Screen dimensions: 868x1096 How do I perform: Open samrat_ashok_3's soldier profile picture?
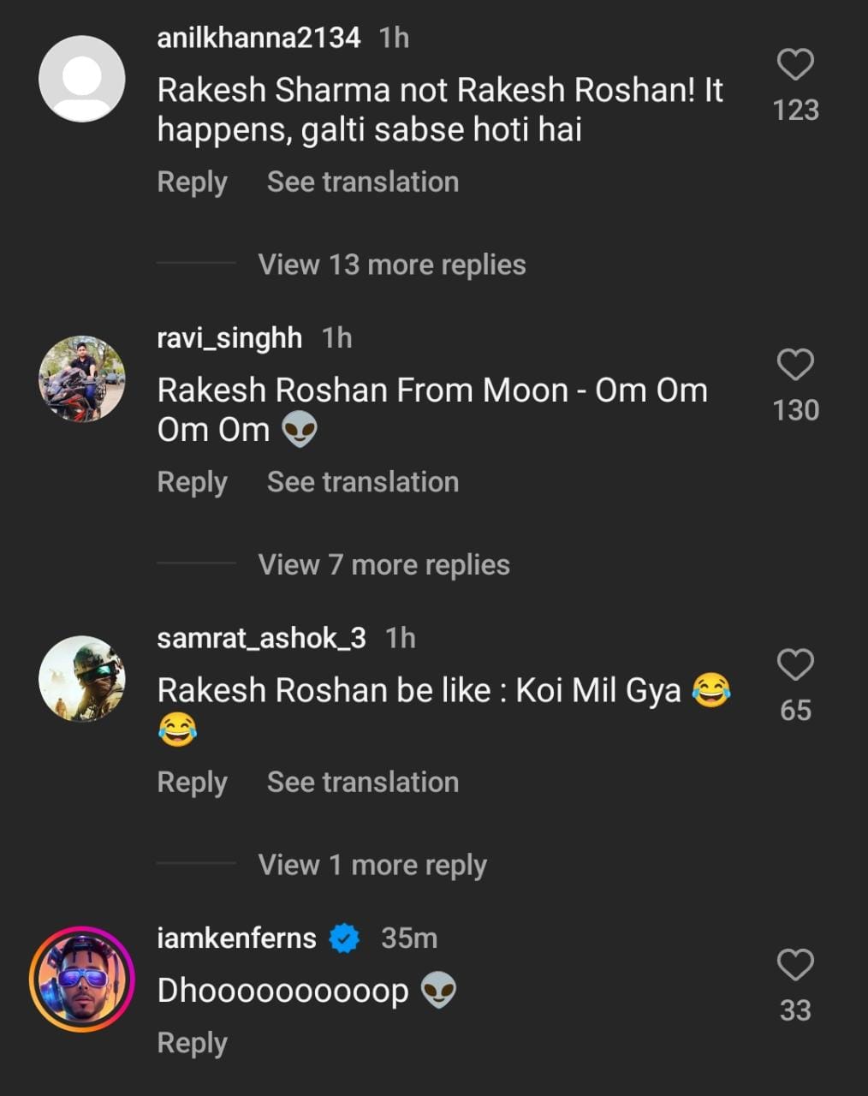pyautogui.click(x=82, y=678)
